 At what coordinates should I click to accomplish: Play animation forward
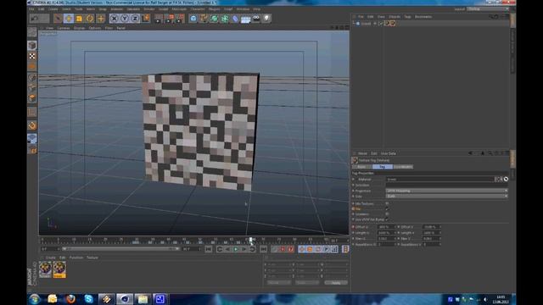click(236, 249)
